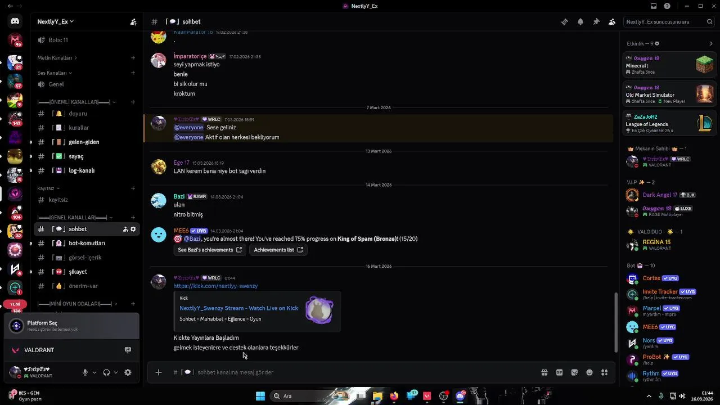Open Firefox from Windows taskbar
Screen dimensions: 720x405
[x=394, y=396]
